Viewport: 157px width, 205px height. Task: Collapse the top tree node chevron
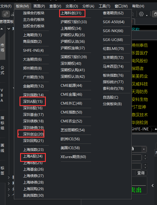click(9, 29)
